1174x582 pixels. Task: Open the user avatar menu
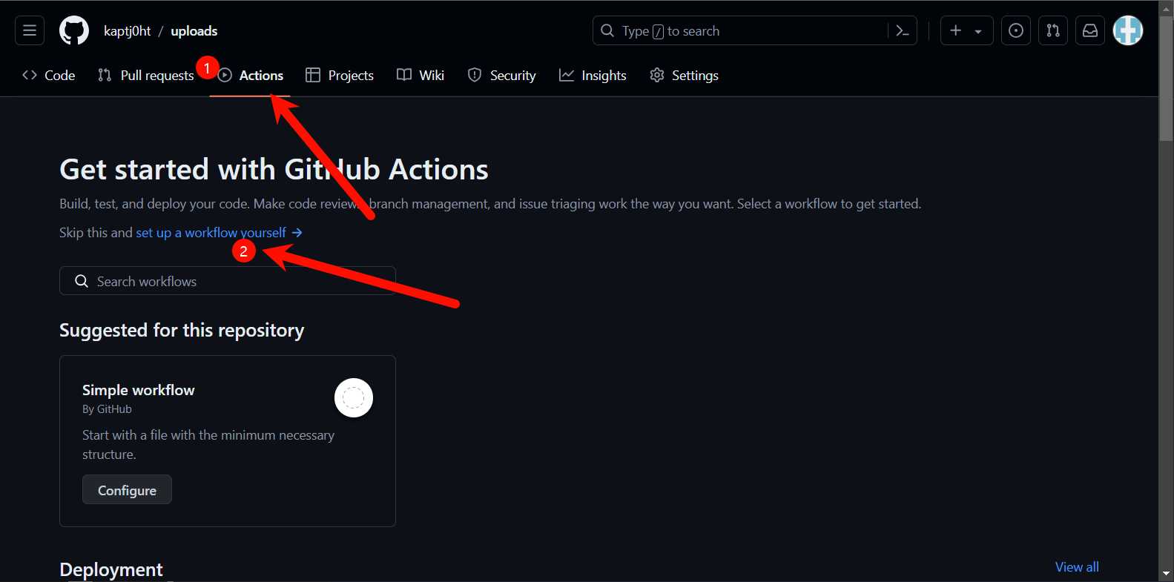[x=1128, y=30]
